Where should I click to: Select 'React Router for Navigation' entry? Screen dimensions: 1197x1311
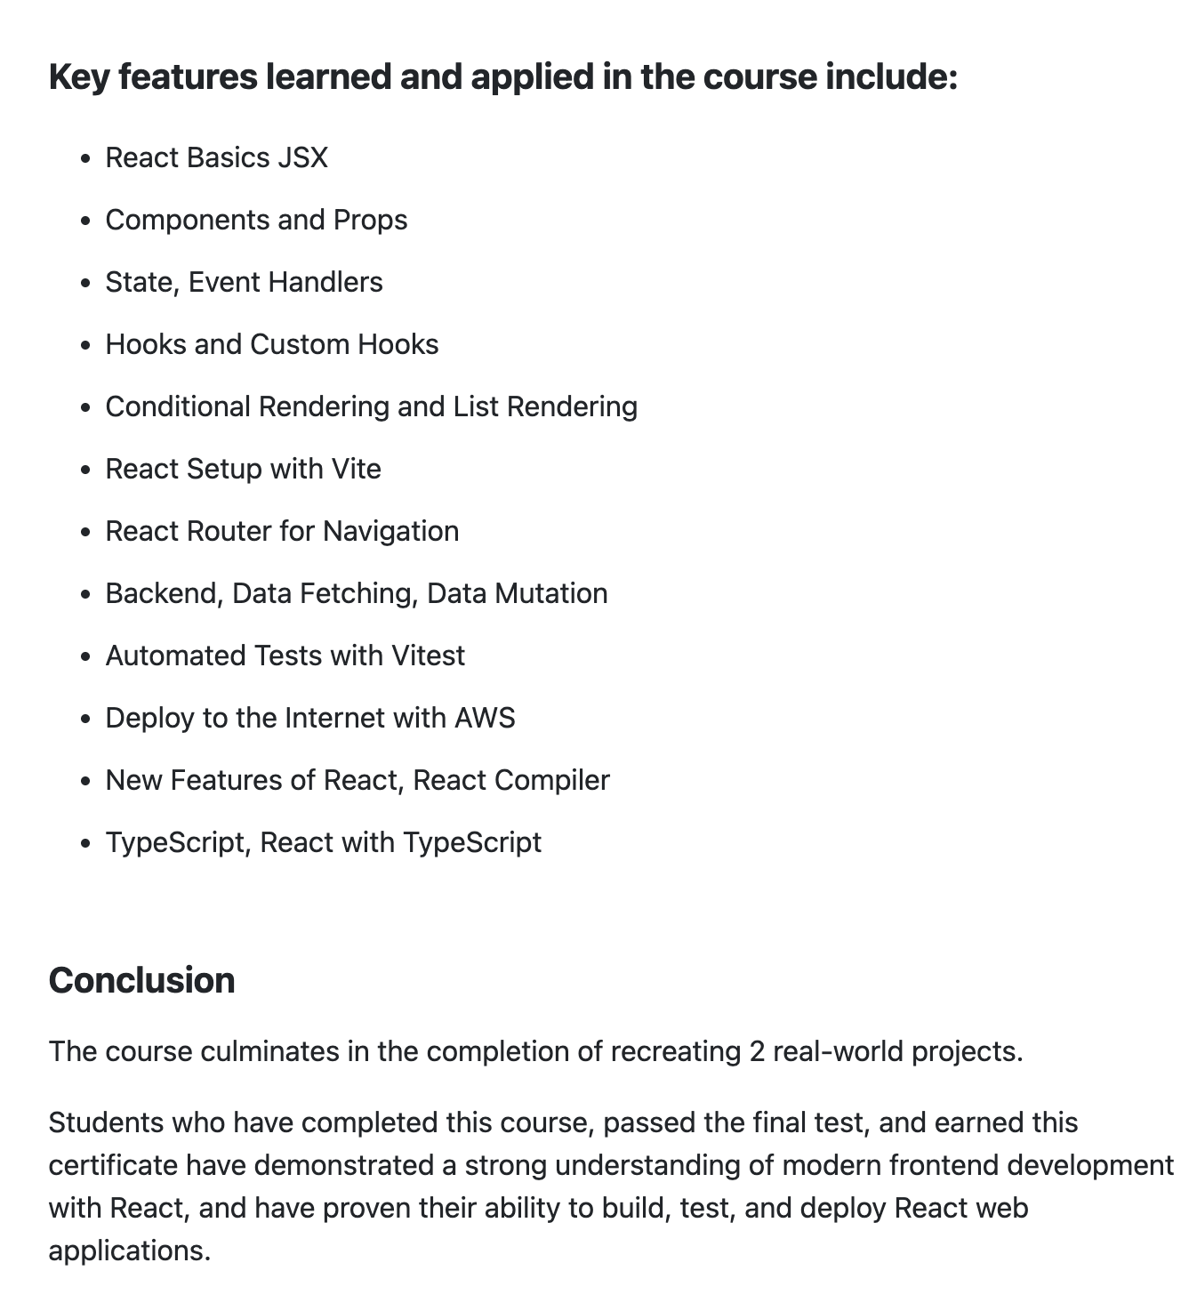pos(282,531)
